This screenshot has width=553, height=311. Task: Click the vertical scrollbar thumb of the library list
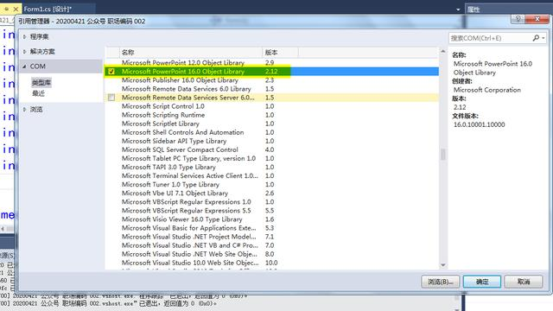coord(443,154)
